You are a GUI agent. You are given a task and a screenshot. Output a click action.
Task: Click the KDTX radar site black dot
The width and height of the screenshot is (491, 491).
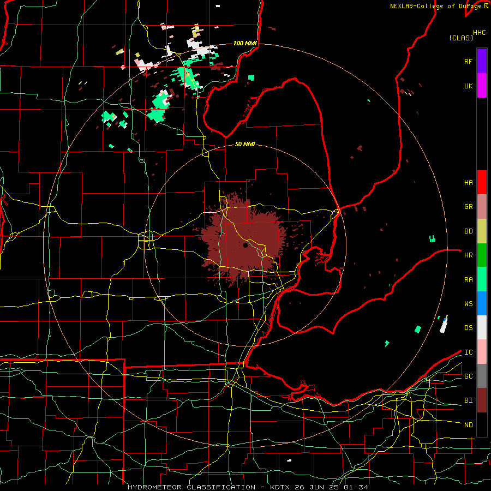[245, 245]
